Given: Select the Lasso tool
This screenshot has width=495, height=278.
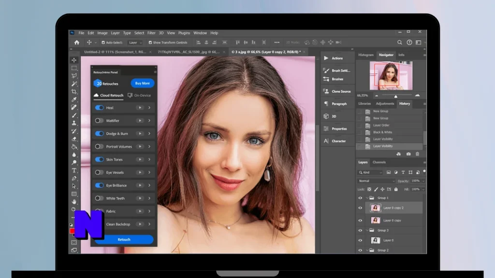Looking at the screenshot, I should (74, 76).
